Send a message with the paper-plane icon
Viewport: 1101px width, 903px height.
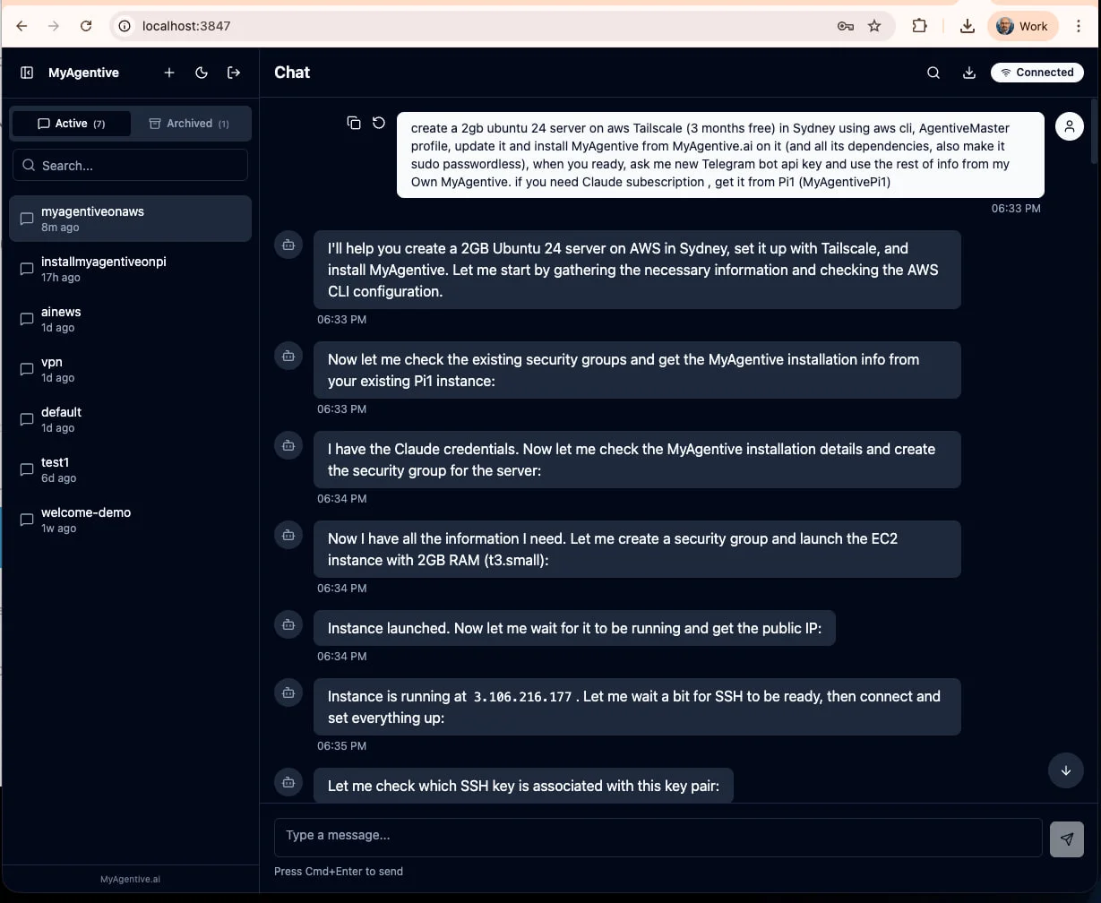pyautogui.click(x=1066, y=838)
